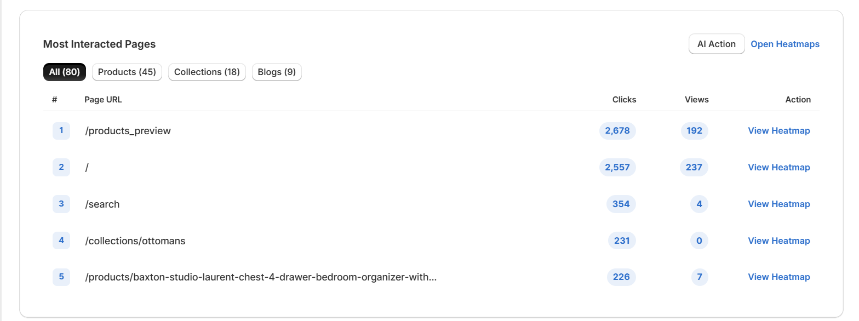
Task: View Heatmap for the homepage row
Action: 779,167
